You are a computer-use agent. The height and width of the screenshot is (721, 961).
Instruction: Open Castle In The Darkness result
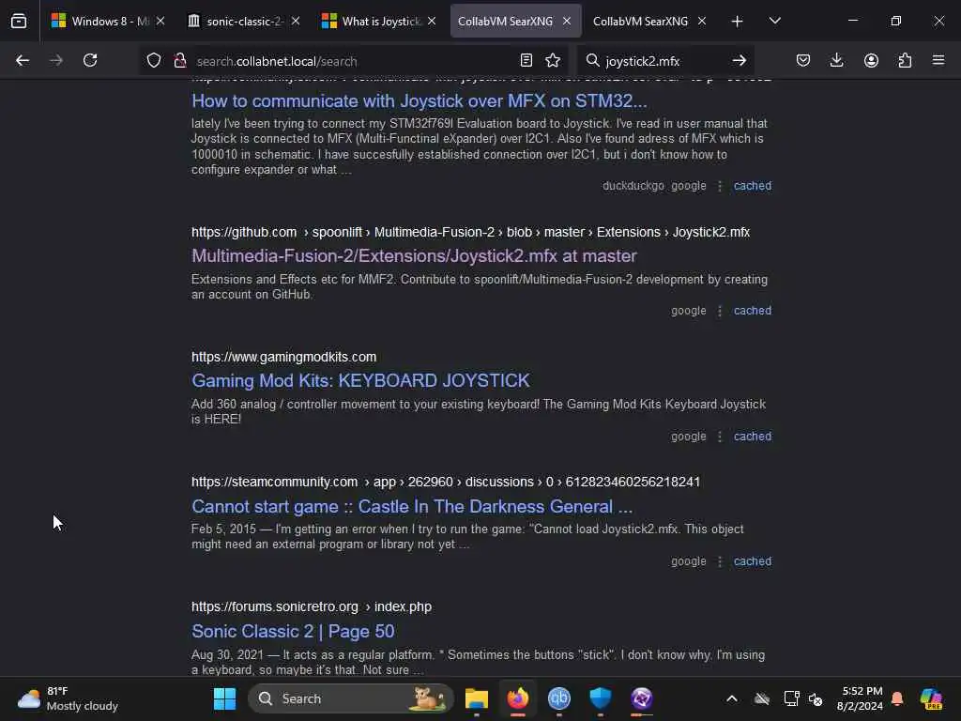pos(412,506)
